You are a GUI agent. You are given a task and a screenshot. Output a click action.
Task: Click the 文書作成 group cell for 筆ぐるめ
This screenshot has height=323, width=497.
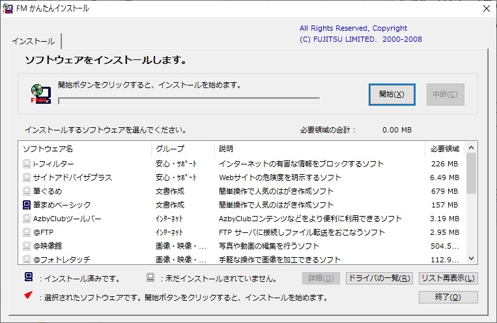[x=170, y=191]
